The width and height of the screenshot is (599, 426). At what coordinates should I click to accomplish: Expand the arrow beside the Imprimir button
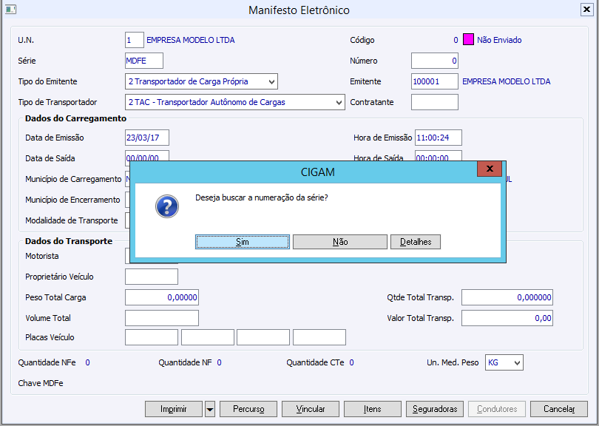(x=210, y=409)
